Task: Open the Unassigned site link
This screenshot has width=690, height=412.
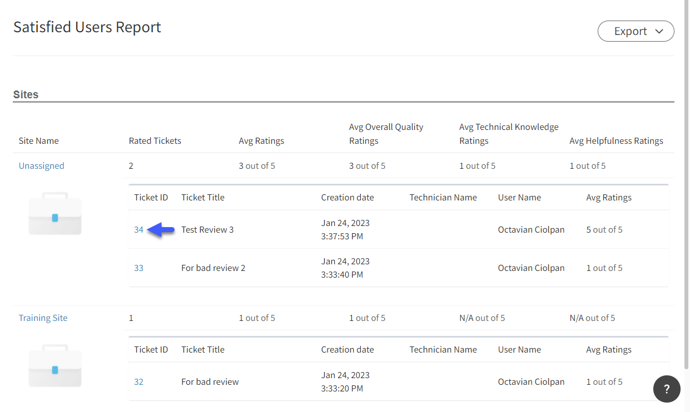Action: point(42,165)
